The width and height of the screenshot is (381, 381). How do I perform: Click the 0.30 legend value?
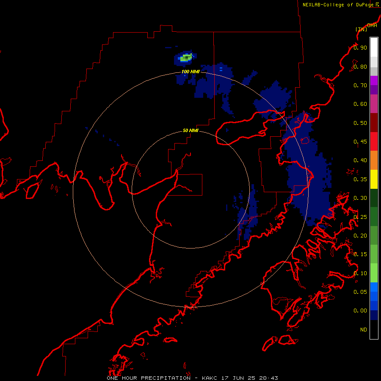point(360,198)
